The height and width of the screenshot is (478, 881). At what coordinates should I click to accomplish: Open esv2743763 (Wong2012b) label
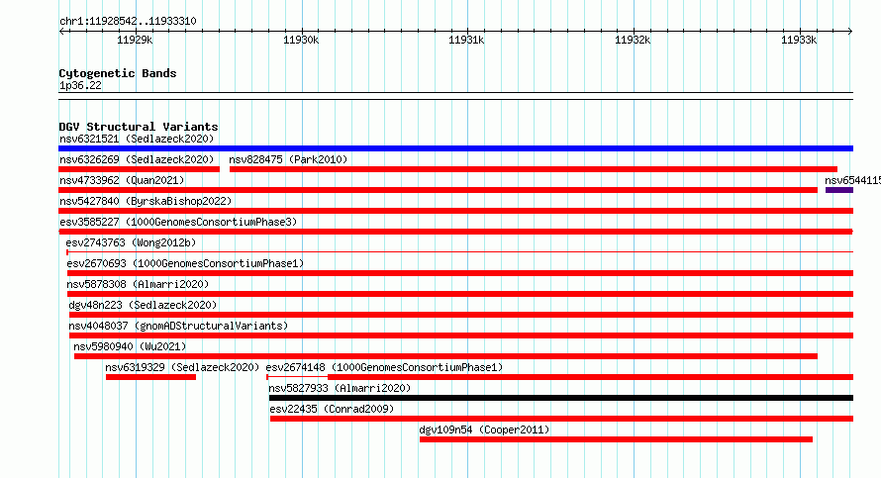131,242
